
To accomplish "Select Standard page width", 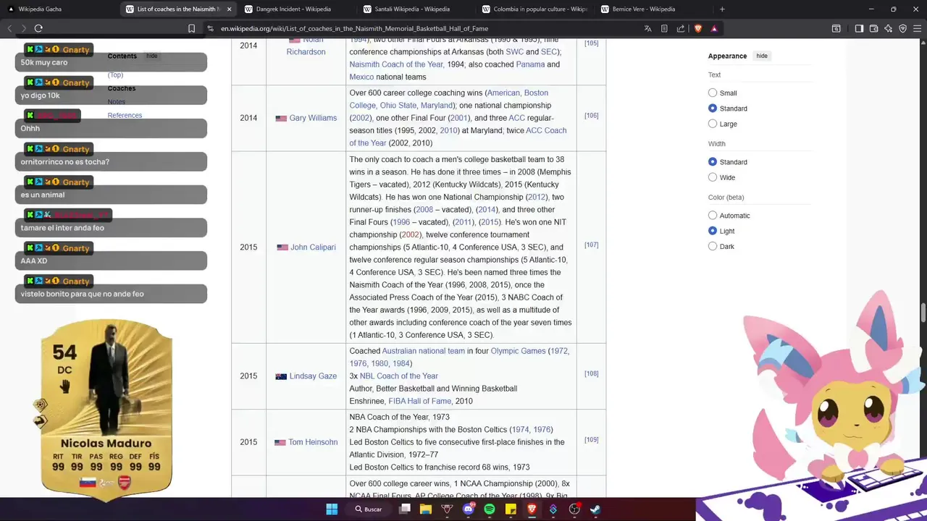I will click(x=713, y=162).
